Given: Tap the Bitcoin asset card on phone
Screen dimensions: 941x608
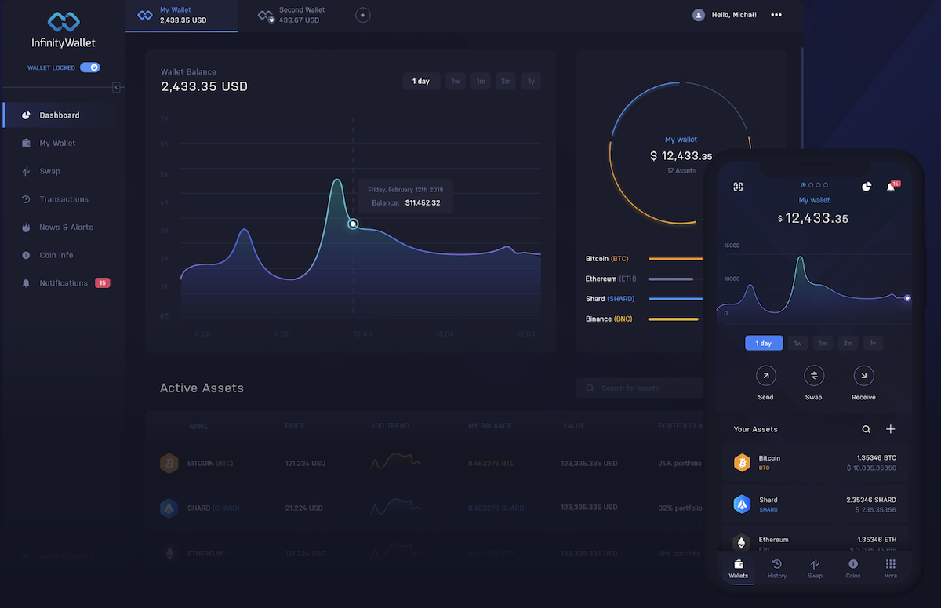Looking at the screenshot, I should [815, 463].
